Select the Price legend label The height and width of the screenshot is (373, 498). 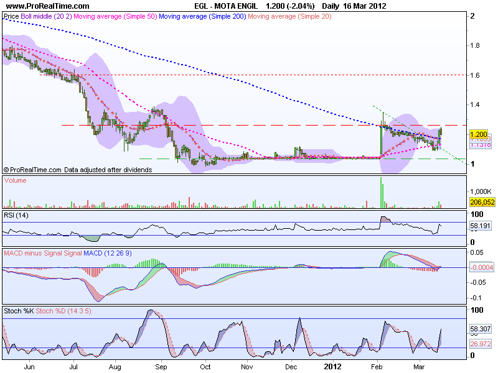coord(11,16)
